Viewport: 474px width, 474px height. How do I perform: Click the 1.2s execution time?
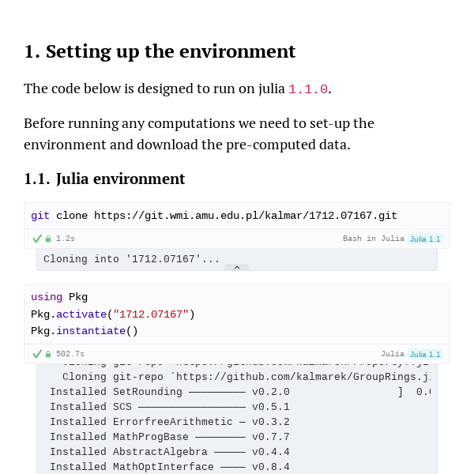click(x=66, y=239)
